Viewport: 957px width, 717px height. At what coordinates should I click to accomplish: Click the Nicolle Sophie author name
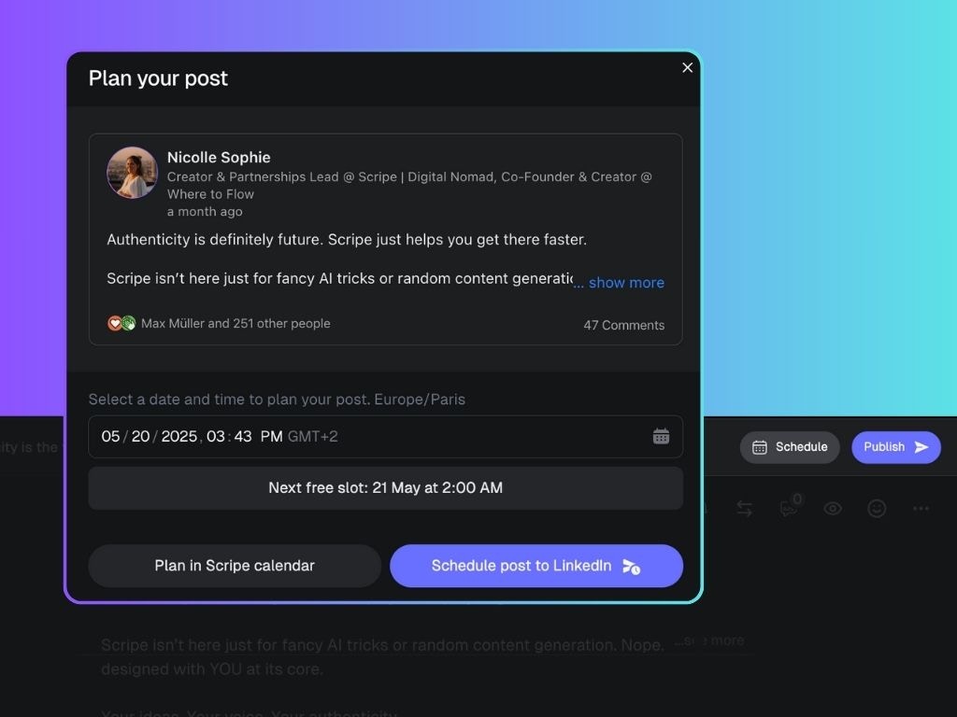(219, 157)
